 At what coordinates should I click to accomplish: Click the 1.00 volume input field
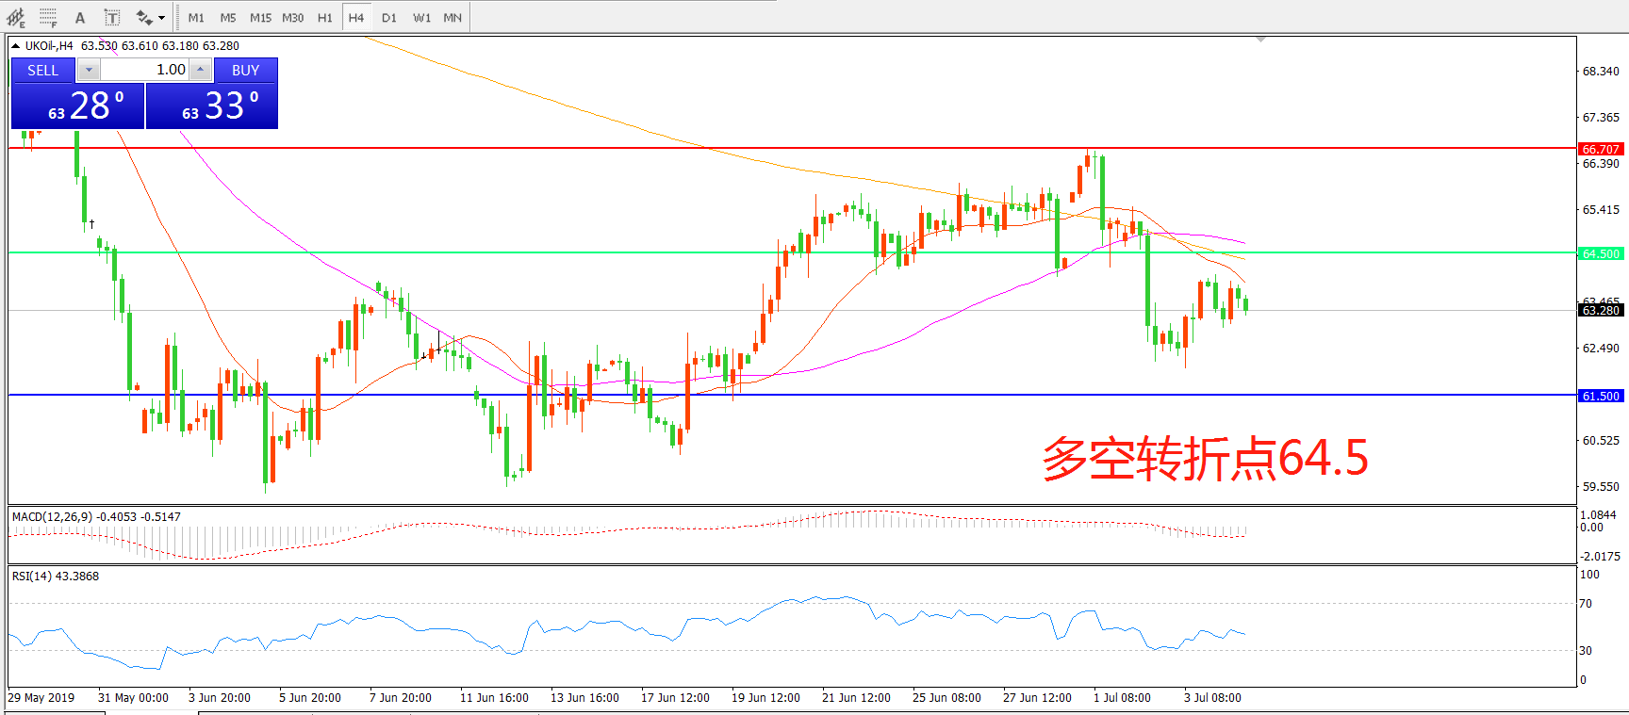pos(144,70)
